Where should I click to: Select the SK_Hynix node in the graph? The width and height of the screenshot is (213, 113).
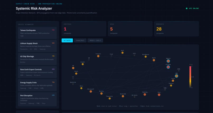(x=135, y=97)
